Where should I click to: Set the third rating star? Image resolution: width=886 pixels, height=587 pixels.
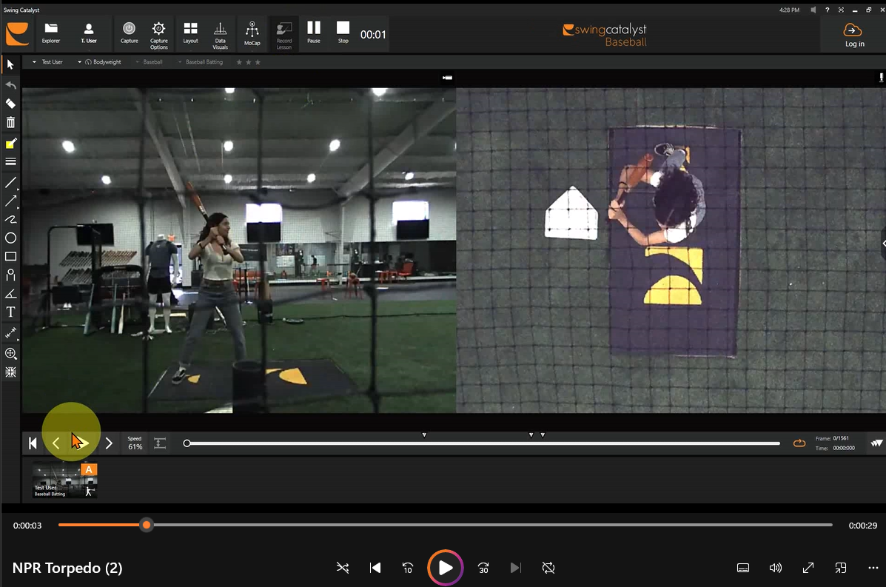point(258,62)
